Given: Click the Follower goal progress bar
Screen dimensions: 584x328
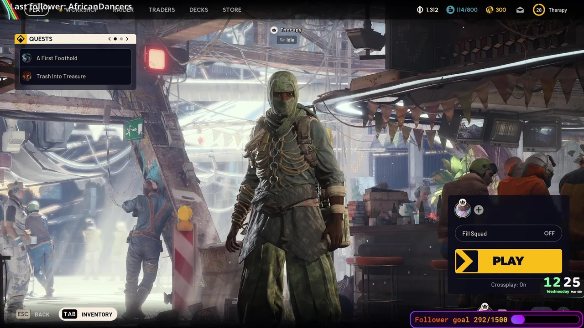Looking at the screenshot, I should click(545, 320).
